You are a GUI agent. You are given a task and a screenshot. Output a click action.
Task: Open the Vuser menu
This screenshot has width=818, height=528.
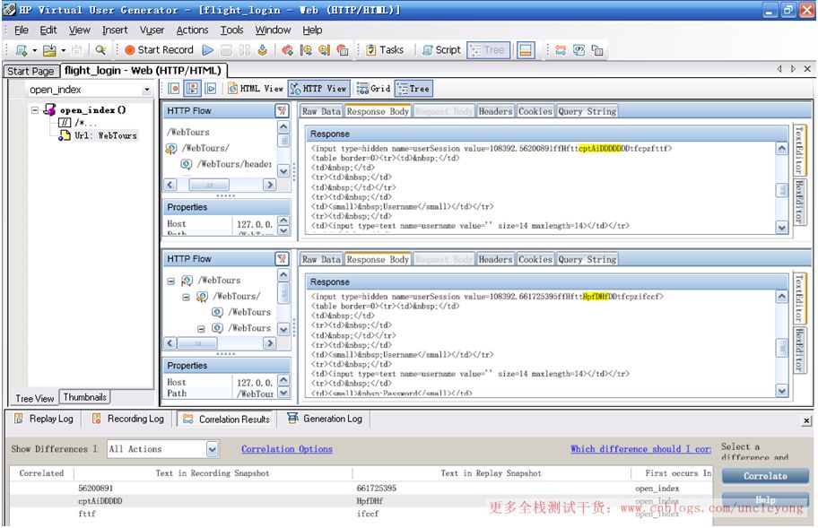[x=152, y=30]
